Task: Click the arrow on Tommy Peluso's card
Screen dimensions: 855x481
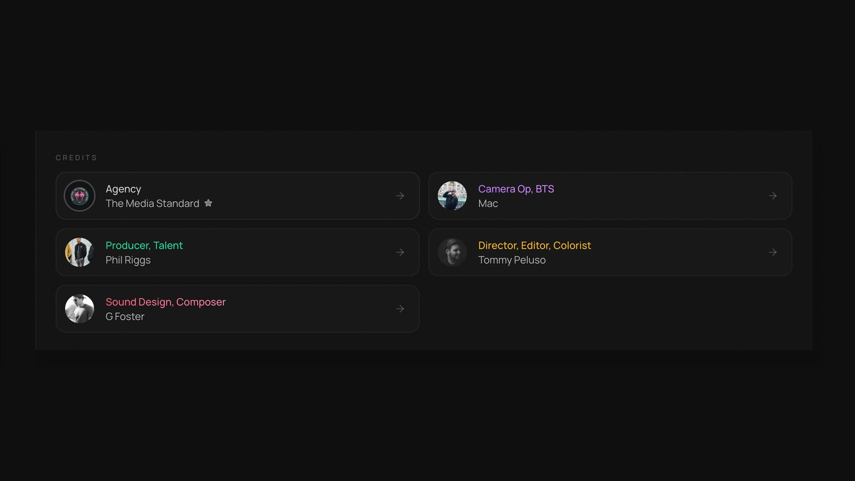Action: point(773,252)
